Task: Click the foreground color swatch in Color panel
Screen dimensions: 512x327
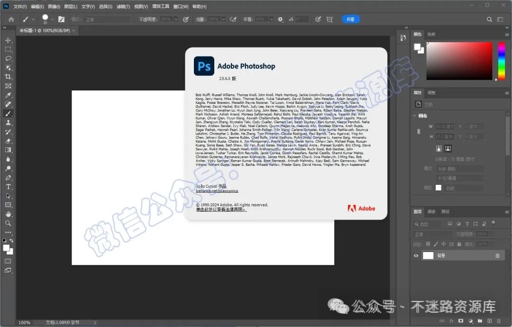Action: (x=417, y=46)
